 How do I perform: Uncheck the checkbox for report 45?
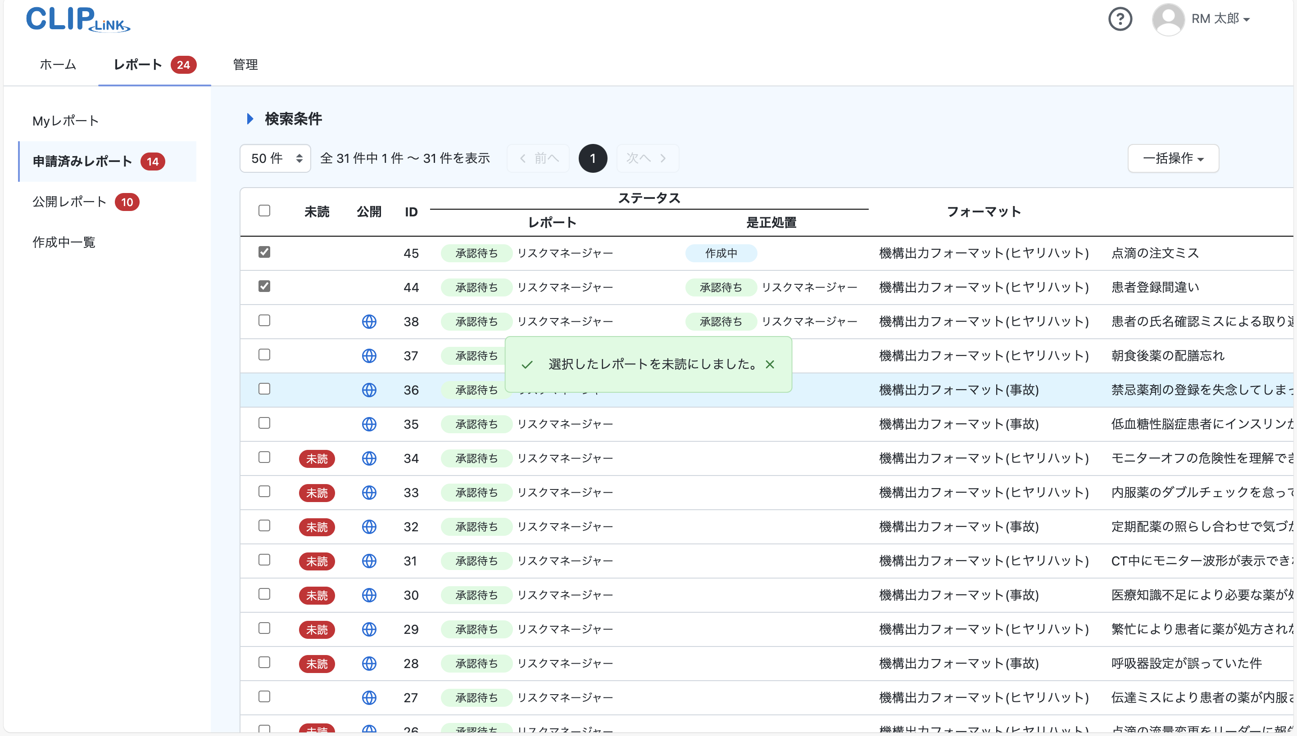[264, 252]
